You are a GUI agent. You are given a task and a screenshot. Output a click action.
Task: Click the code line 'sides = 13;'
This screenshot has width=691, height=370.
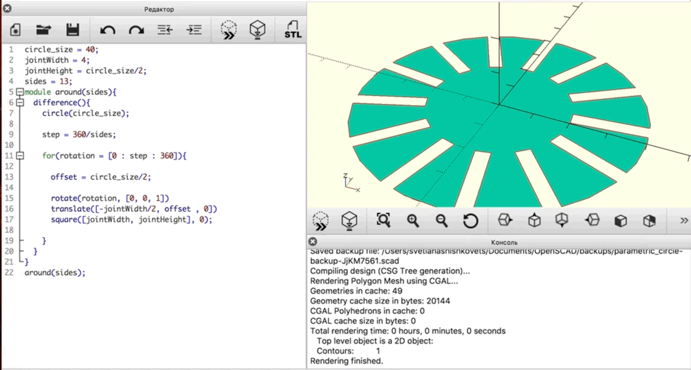49,81
